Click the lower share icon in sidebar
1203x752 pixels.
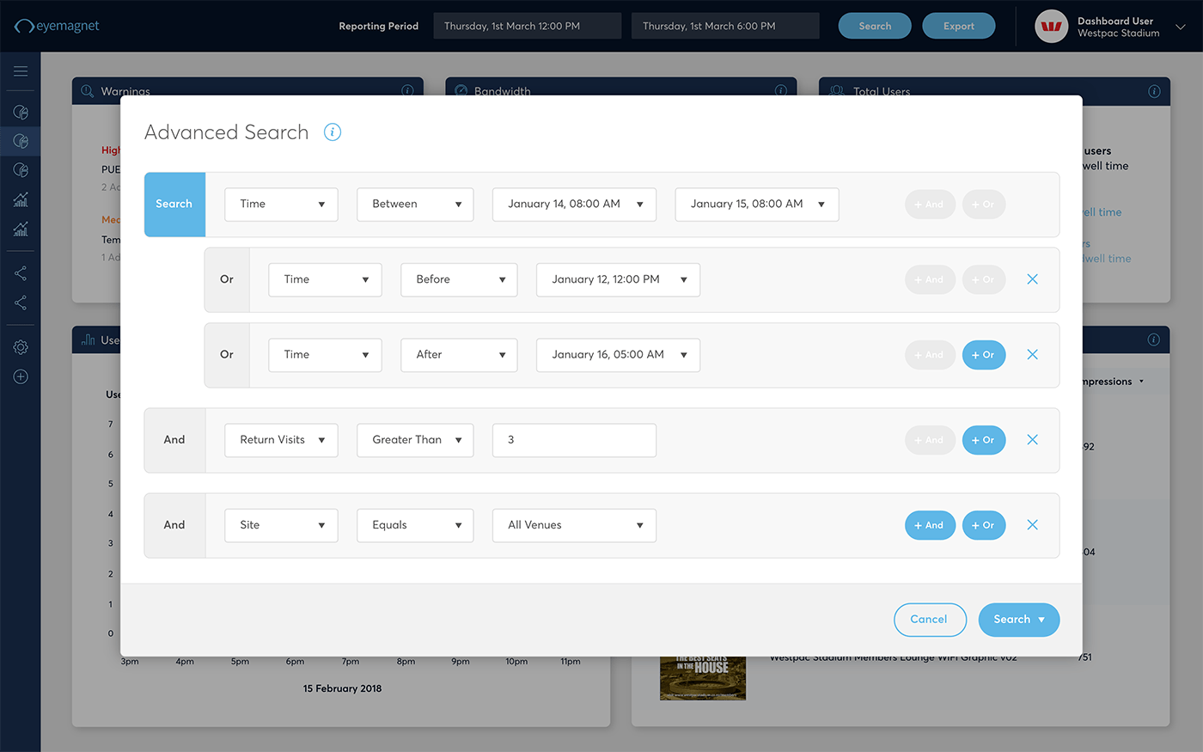pos(21,303)
